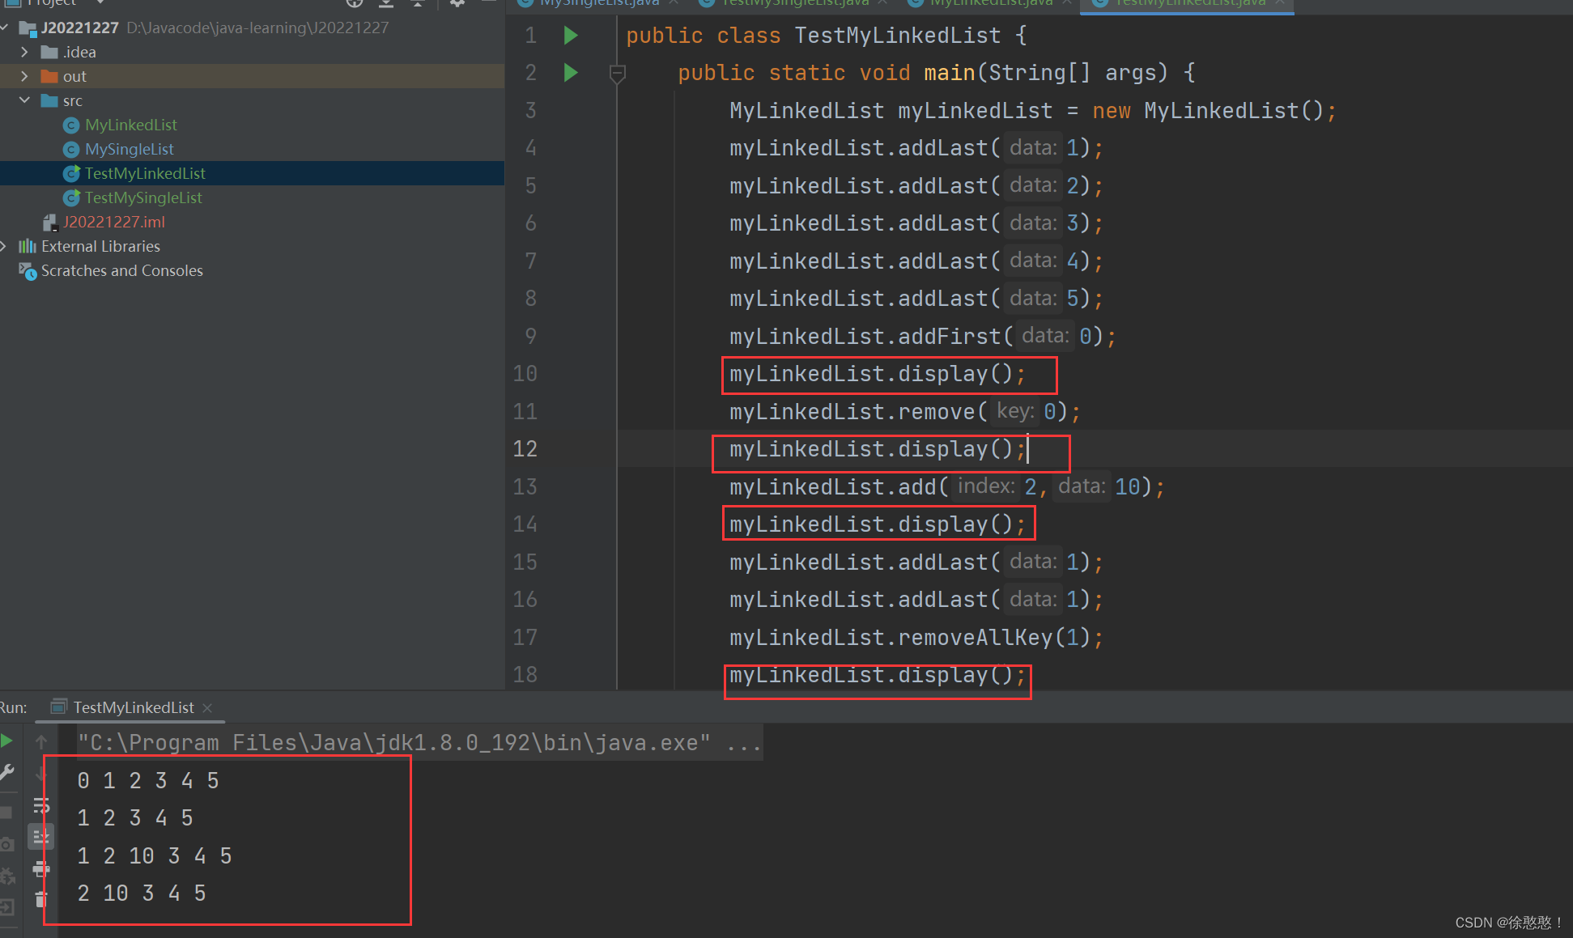Clear console output with the trash icon
Screen dimensions: 1573x938
41,899
